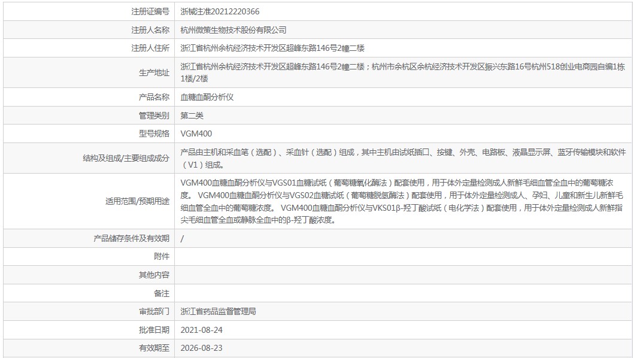
Task: Select the model value VGM400
Action: (x=196, y=134)
